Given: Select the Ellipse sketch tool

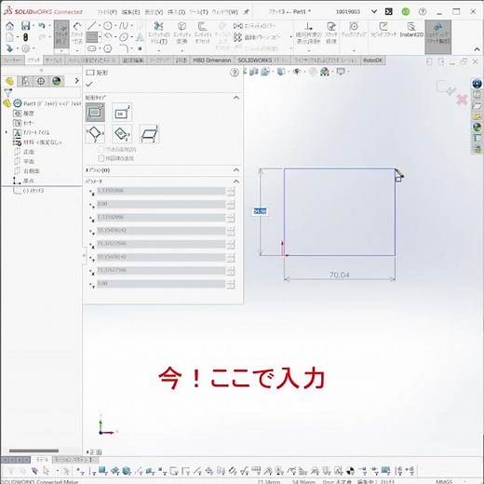Looking at the screenshot, I should 124,37.
